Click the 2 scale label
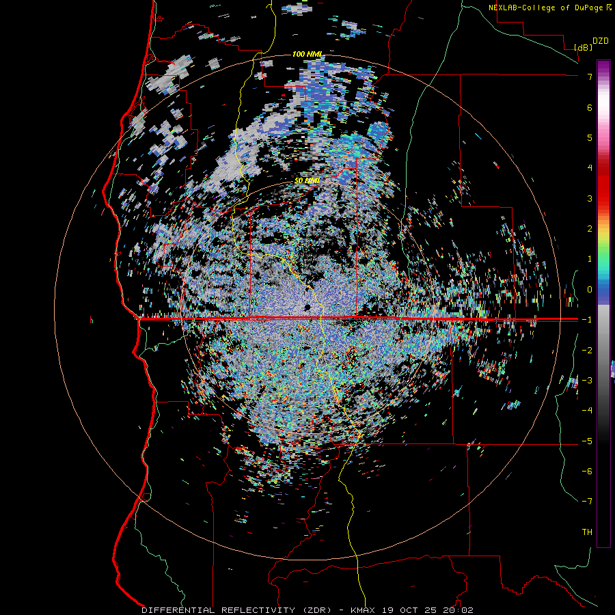Screen dimensions: 615x615 point(590,229)
